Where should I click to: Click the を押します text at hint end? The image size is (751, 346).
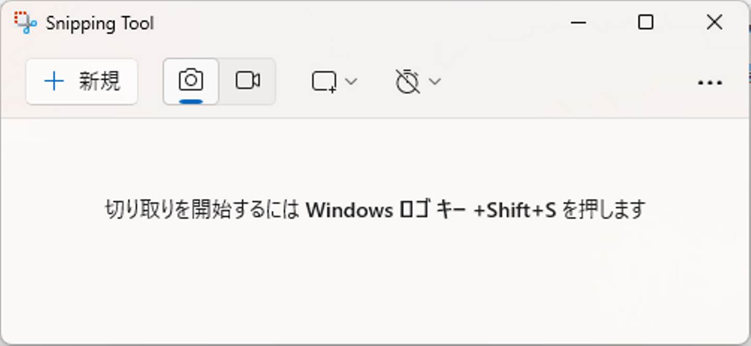pos(604,210)
